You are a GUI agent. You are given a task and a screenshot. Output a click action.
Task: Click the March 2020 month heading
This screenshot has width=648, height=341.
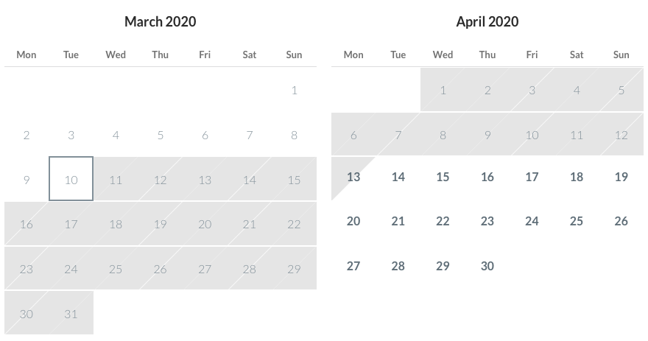click(160, 21)
